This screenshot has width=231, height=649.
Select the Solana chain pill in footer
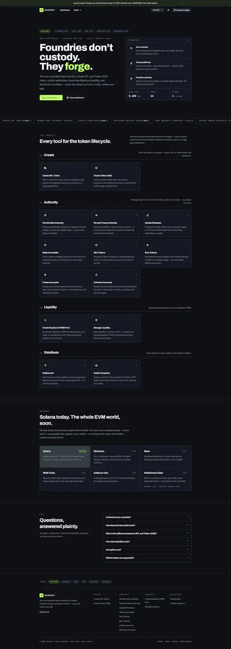point(54,582)
